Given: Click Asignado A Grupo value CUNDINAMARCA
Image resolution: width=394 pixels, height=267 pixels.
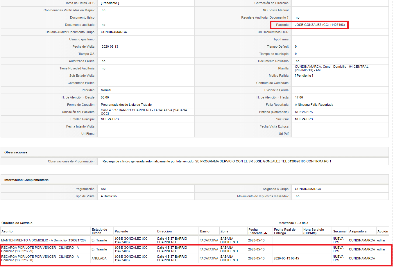Looking at the screenshot, I should (x=308, y=189).
